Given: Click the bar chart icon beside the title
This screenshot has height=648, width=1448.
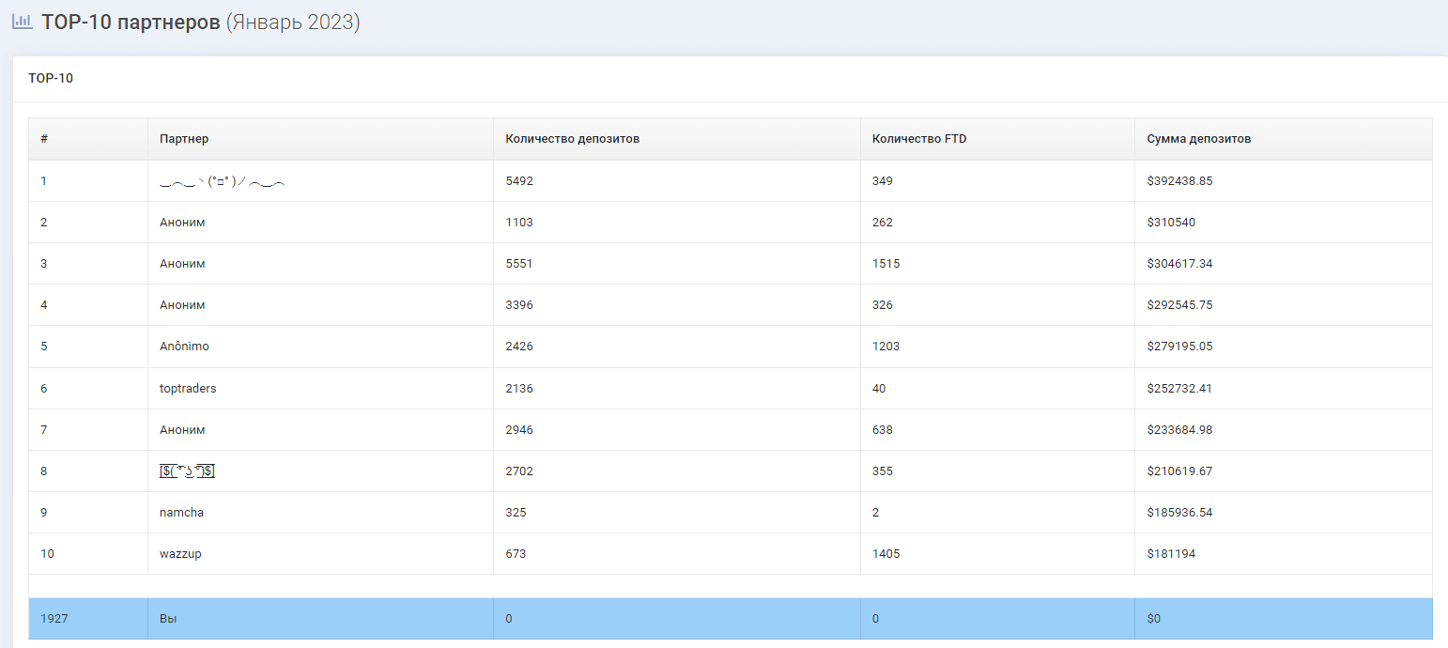Looking at the screenshot, I should tap(23, 22).
